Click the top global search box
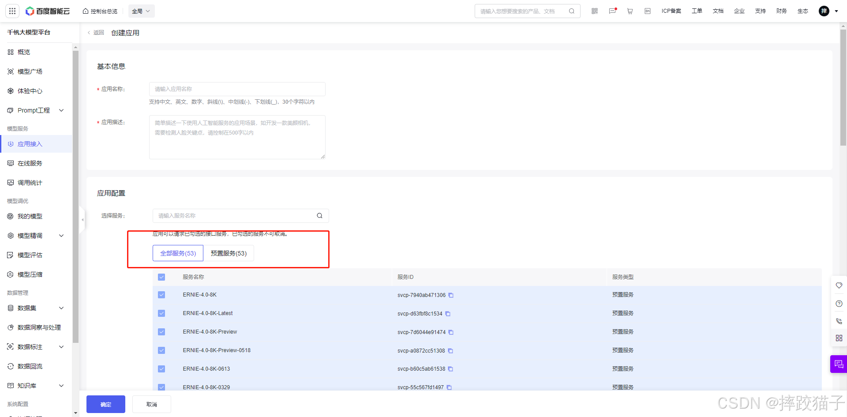 [528, 11]
